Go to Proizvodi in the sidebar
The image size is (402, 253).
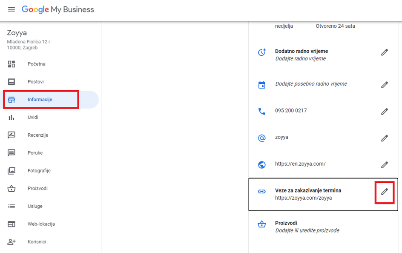37,188
